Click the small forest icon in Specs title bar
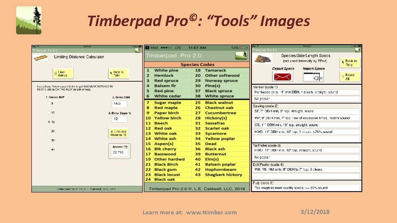 click(x=357, y=50)
